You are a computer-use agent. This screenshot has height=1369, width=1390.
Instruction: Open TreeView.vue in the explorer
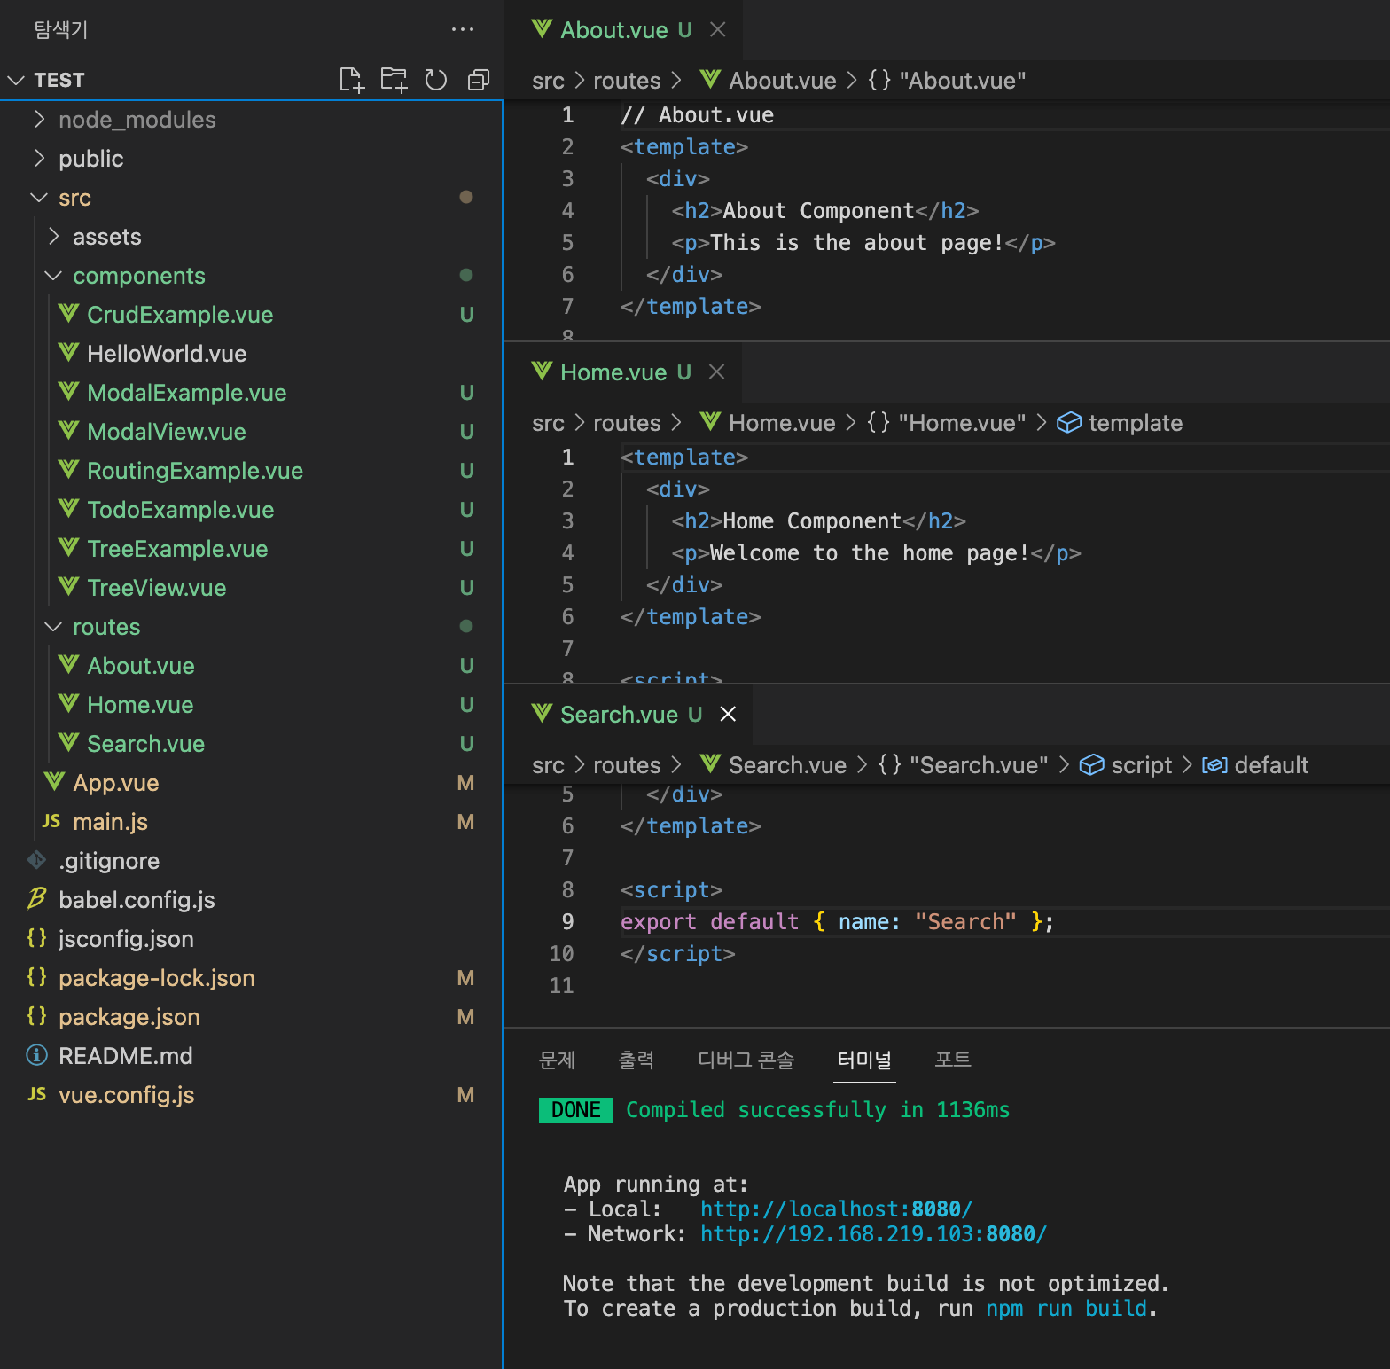point(252,587)
